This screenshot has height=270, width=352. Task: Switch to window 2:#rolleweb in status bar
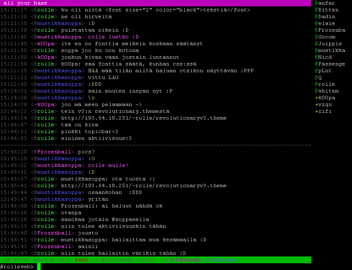tap(114, 260)
